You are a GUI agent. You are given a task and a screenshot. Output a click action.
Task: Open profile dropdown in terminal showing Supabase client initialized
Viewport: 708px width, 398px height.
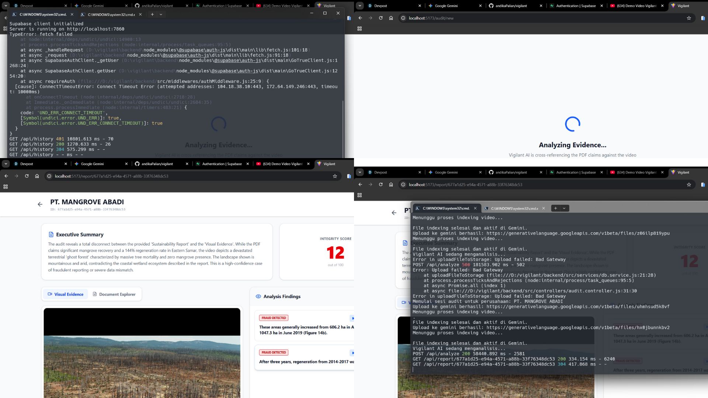161,14
